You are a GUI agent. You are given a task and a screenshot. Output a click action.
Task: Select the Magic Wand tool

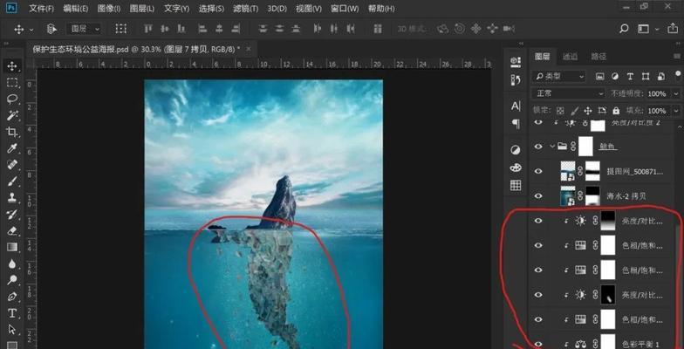pos(12,115)
